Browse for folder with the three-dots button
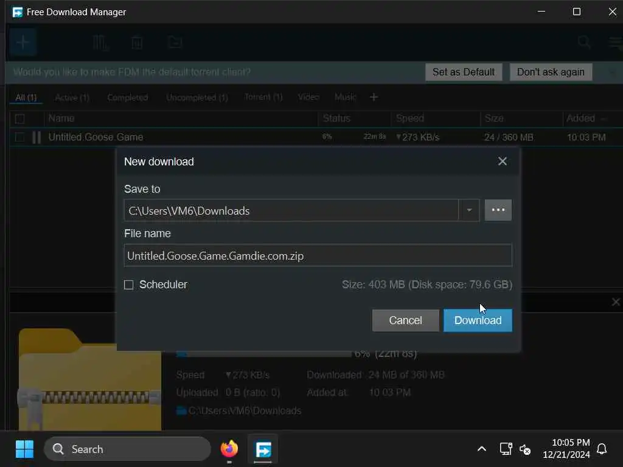Screen dimensions: 623x467 [x=498, y=210]
